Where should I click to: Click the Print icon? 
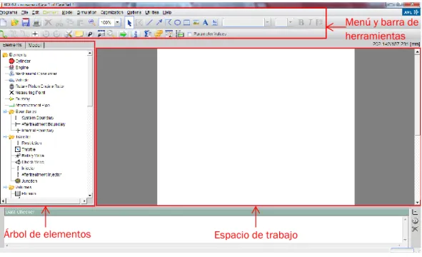click(x=36, y=23)
